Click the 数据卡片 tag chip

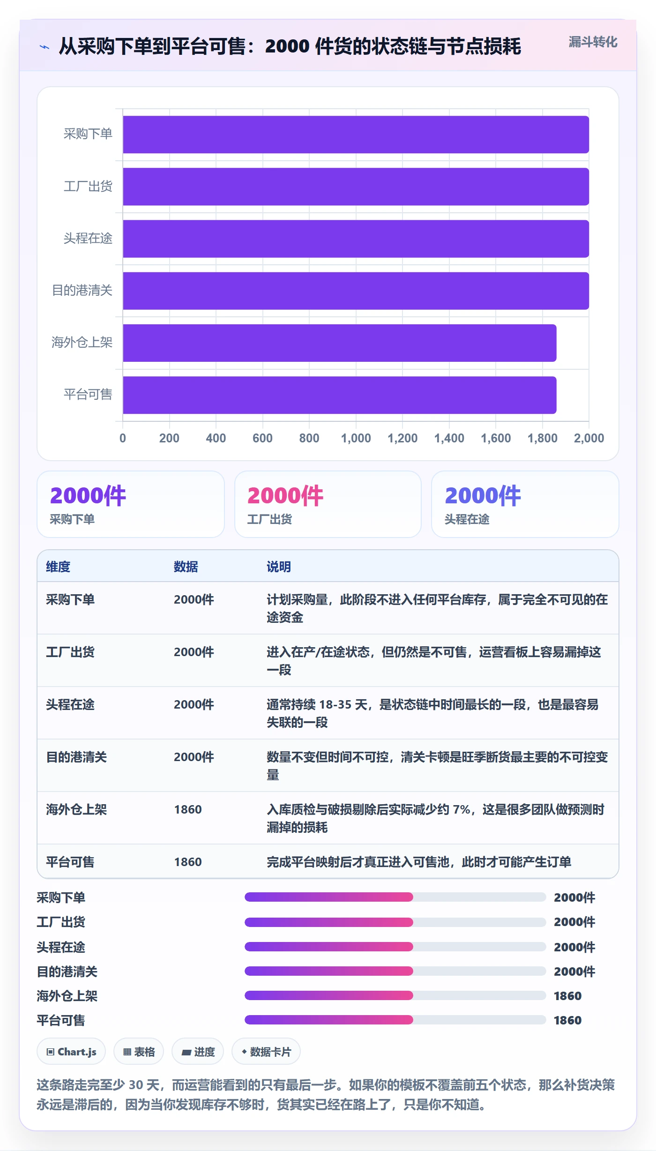(266, 1052)
